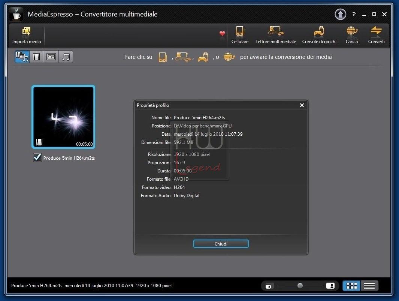Click the file size value 592.1 MB

(x=184, y=142)
